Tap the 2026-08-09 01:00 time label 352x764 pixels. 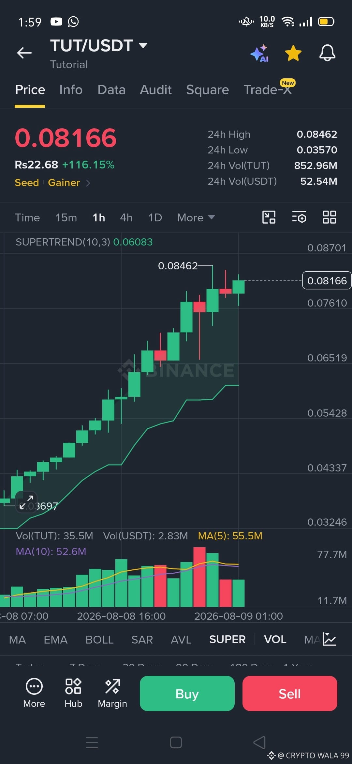pos(239,616)
